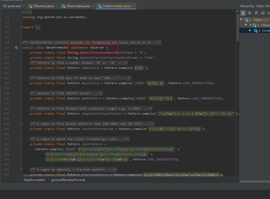Switch to subtypes hierarchy view
Viewport: 270px width, 199px height.
(x=256, y=13)
